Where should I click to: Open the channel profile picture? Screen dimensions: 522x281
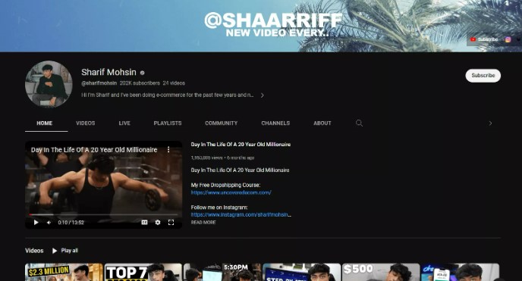[49, 84]
